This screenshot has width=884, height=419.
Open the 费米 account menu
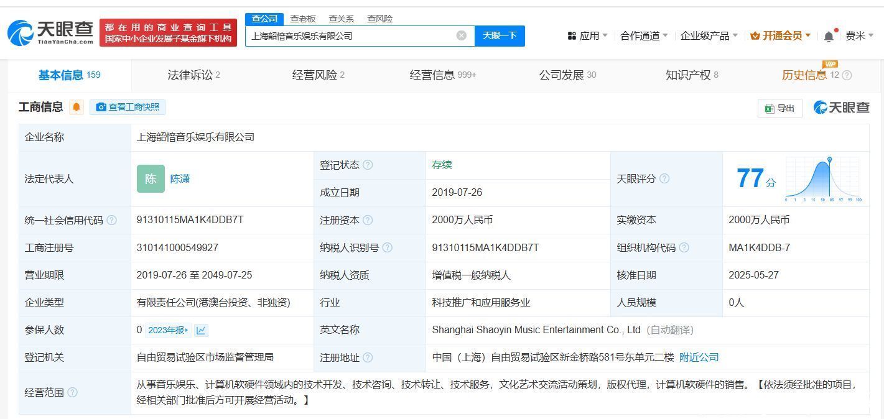click(x=860, y=36)
